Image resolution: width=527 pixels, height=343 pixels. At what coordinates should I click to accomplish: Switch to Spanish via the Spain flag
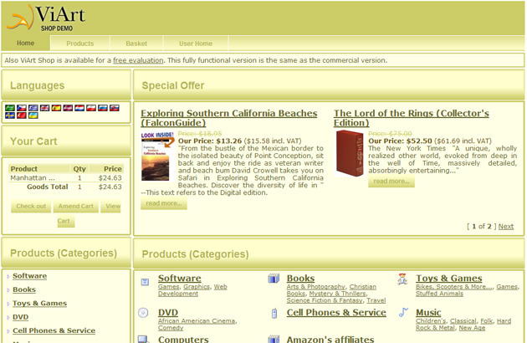56,108
